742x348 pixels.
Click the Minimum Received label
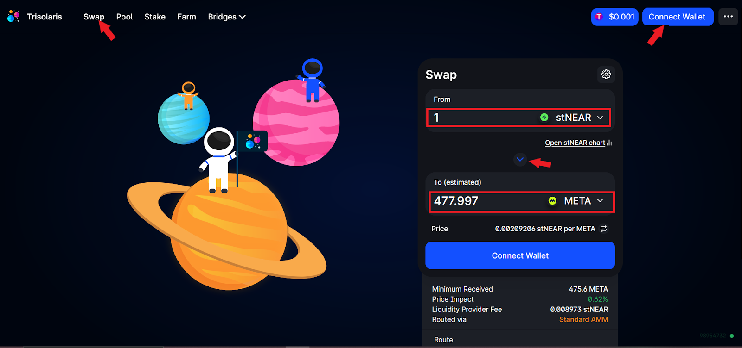[462, 289]
